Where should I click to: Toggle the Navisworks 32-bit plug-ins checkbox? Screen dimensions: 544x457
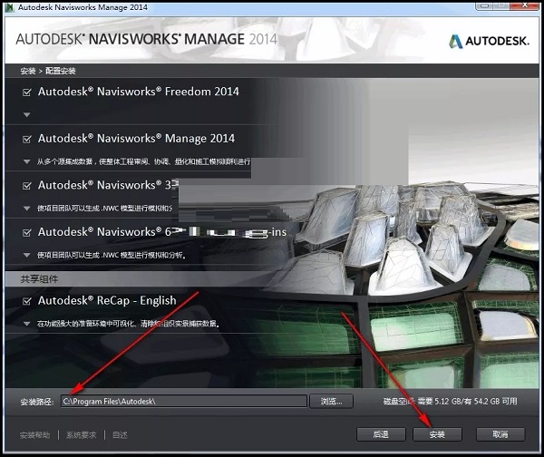26,186
